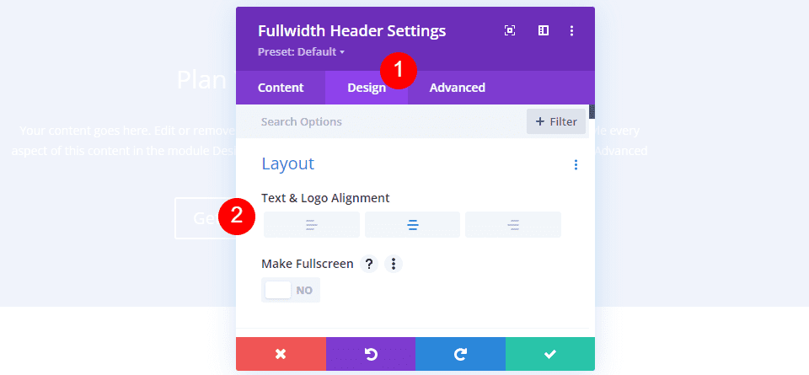Viewport: 809px width, 375px height.
Task: Redo the last change
Action: [x=460, y=354]
